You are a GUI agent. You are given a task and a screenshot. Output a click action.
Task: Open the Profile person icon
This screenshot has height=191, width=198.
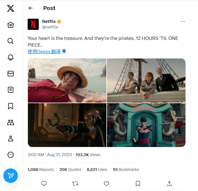click(x=11, y=138)
